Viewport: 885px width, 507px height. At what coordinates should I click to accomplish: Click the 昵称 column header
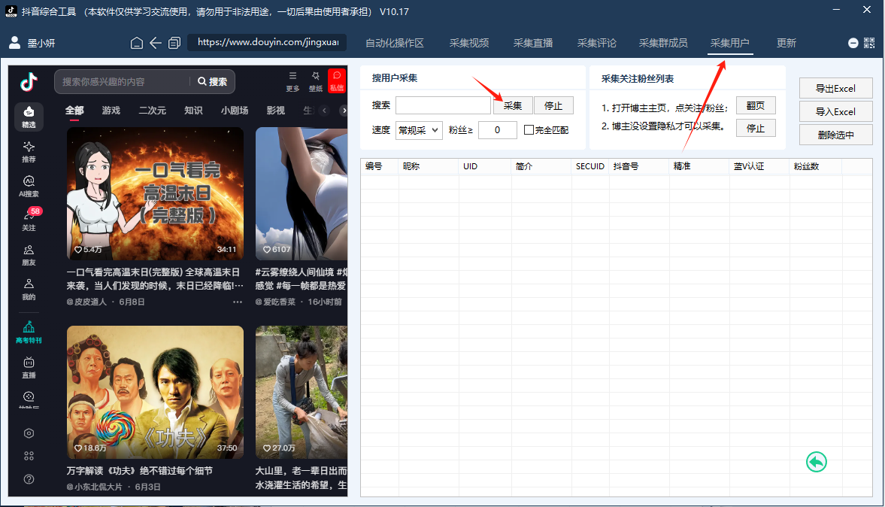429,166
